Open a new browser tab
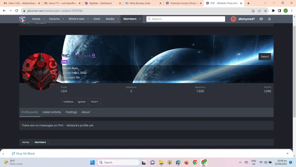296x167 pixels. coord(248,3)
